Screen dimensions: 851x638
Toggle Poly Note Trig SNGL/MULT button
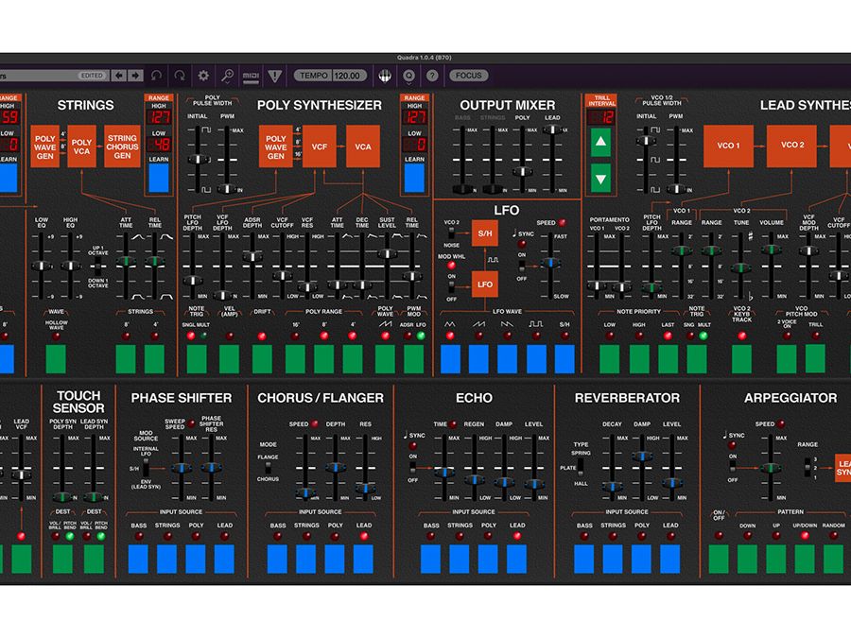coord(197,359)
